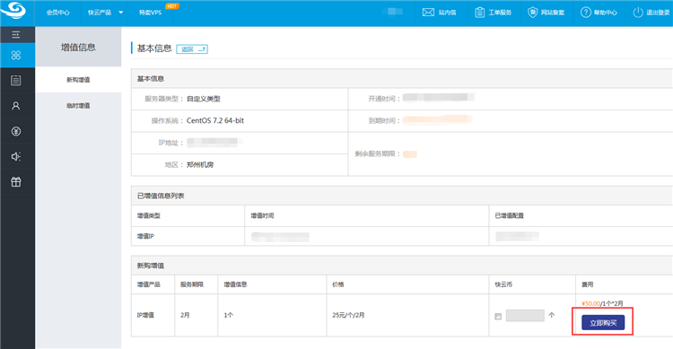Open 特卖VPS hot link

click(151, 13)
